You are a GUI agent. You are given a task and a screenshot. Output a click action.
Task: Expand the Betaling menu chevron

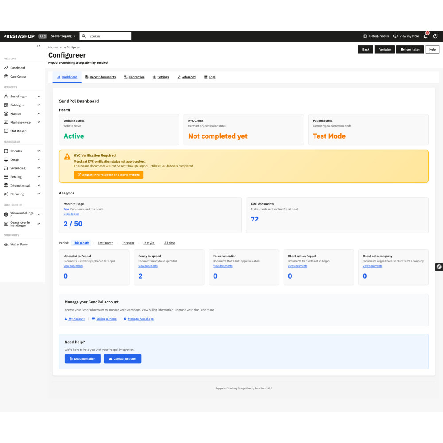[x=39, y=177]
